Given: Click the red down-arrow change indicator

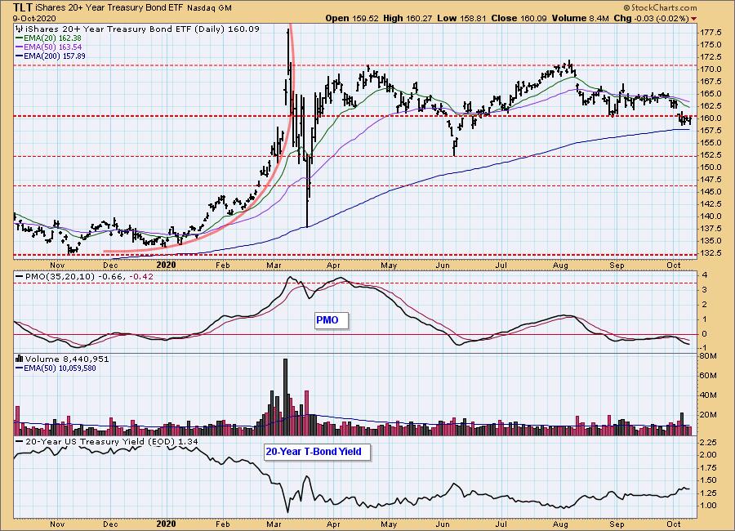Looking at the screenshot, I should [x=693, y=19].
